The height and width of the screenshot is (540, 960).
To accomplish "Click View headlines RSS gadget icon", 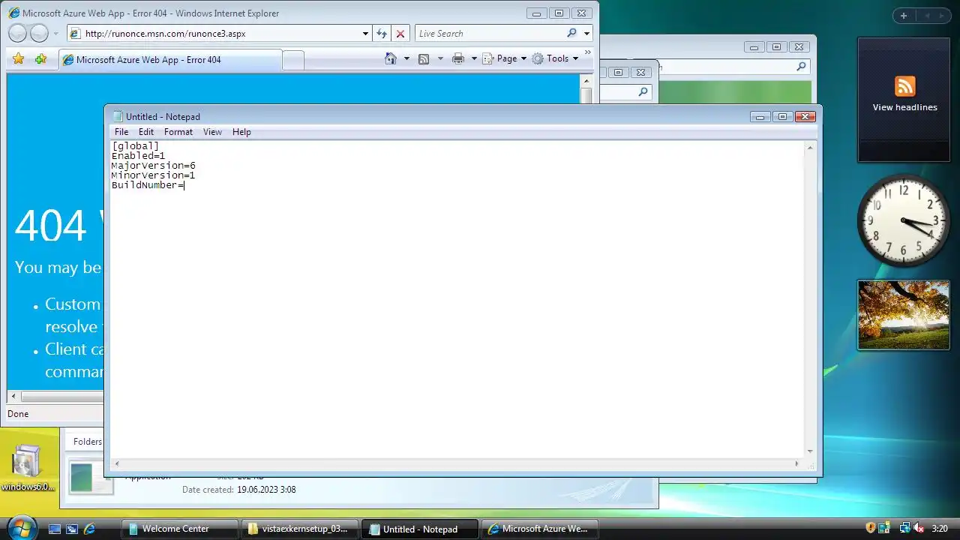I will (904, 86).
